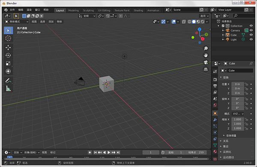Toggle the snapping magnet button

coord(108,16)
